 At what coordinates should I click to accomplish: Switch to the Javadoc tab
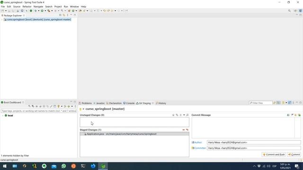pyautogui.click(x=99, y=103)
